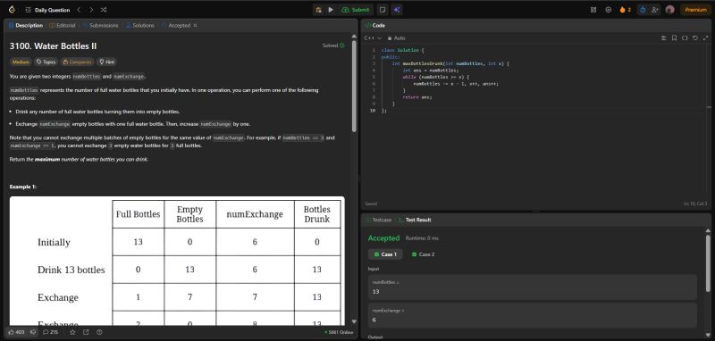Open the AI sparkle assistant icon
Screen dimensions: 715x341
click(x=396, y=10)
